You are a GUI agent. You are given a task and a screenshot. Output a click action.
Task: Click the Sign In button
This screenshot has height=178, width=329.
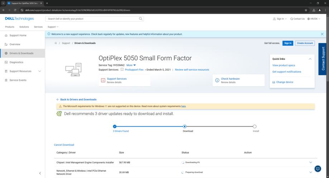coord(288,43)
